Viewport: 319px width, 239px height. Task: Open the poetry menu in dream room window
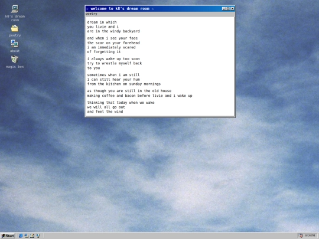[91, 14]
